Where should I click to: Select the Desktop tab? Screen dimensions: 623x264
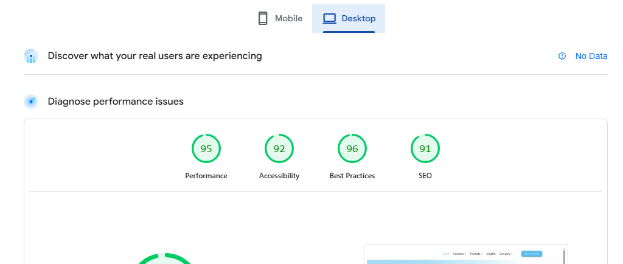349,18
